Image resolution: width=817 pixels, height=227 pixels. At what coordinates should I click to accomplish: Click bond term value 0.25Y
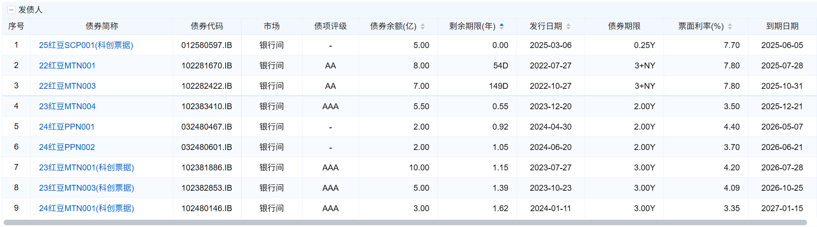click(645, 45)
